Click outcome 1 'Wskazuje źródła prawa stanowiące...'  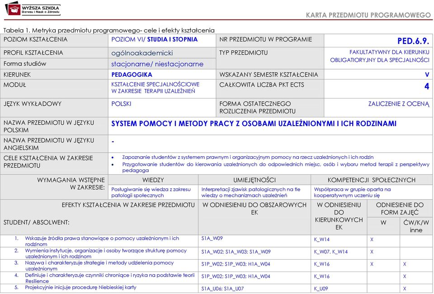(102, 241)
